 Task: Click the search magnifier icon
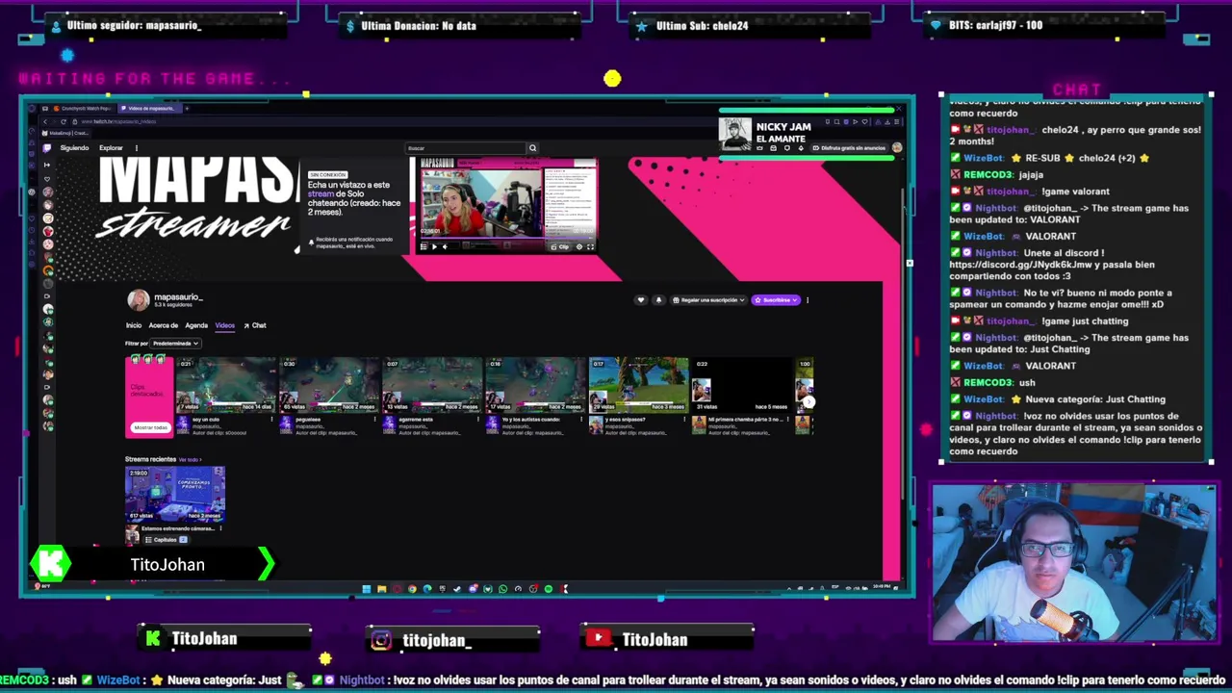click(x=532, y=148)
